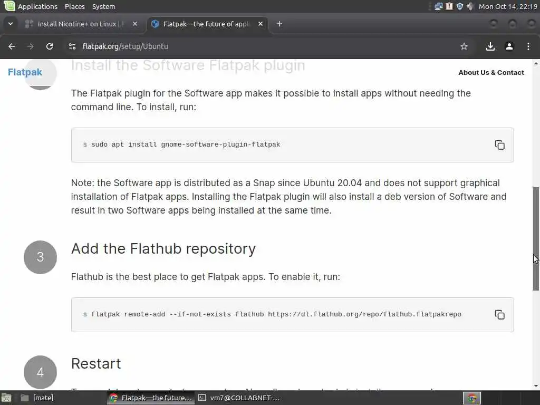
Task: Copy the gnome-software-plugin-flatpak install command
Action: [499, 145]
